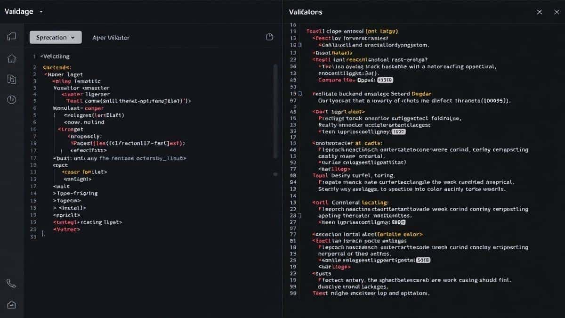Viewport: 565px width, 318px height.
Task: Expand the '> <inctel]>' line in the editor
Action: [x=70, y=207]
